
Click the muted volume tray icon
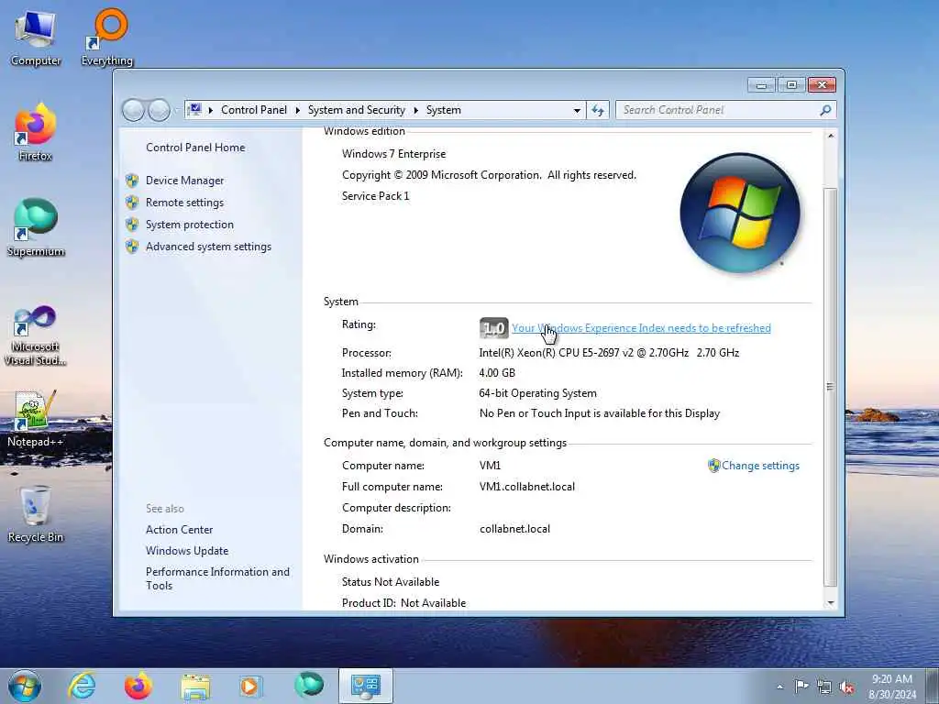(846, 687)
